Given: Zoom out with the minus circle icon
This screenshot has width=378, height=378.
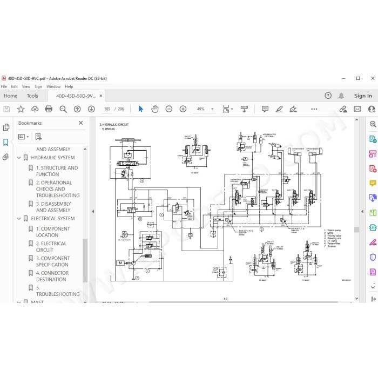Looking at the screenshot, I should (x=168, y=109).
